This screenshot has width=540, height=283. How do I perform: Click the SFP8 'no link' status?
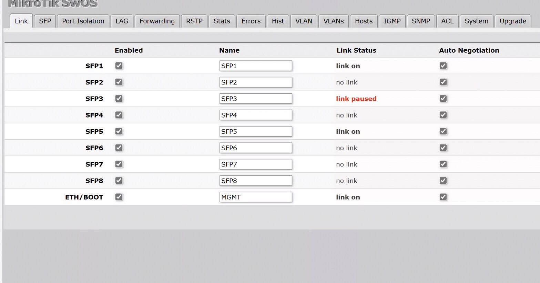(347, 181)
